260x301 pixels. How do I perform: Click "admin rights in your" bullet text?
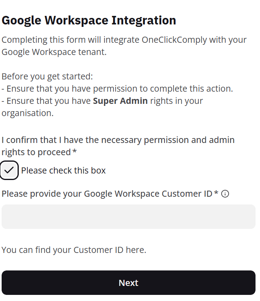pyautogui.click(x=176, y=101)
